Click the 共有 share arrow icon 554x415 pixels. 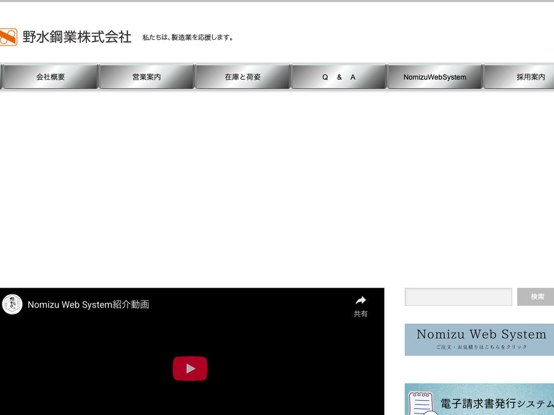[361, 301]
